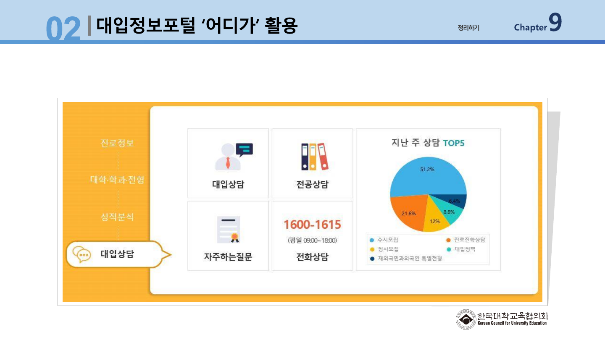Click the 6.4% dark blue pie slice
This screenshot has width=605, height=340.
coord(455,201)
